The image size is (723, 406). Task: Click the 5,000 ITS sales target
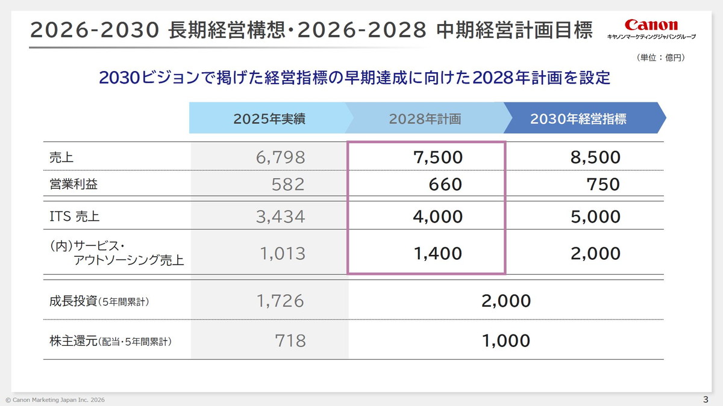coord(595,217)
